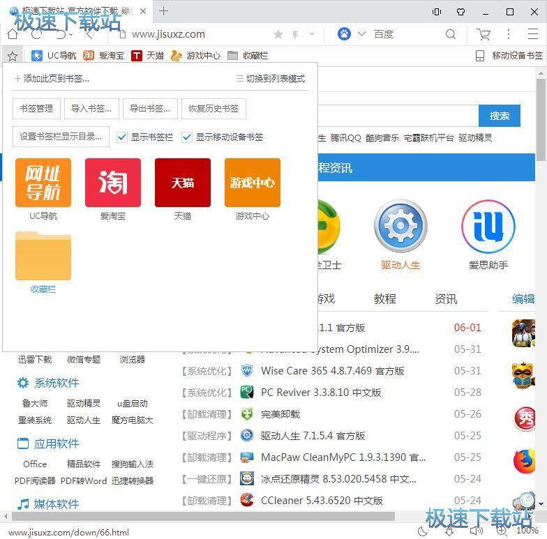Open UC导航 bookmark on bookmarks bar
This screenshot has height=539, width=547.
(54, 56)
